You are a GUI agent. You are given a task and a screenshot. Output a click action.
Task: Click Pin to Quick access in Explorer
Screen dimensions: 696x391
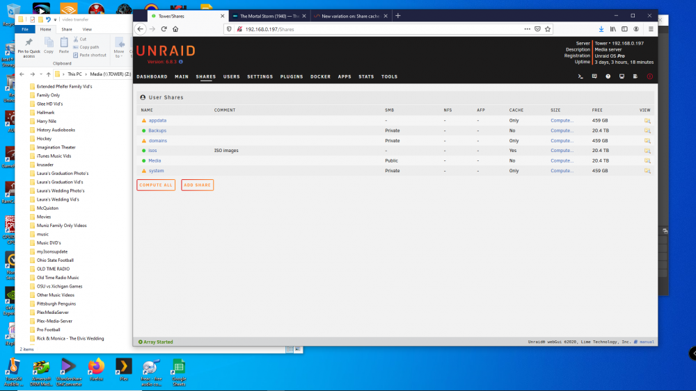(x=29, y=47)
